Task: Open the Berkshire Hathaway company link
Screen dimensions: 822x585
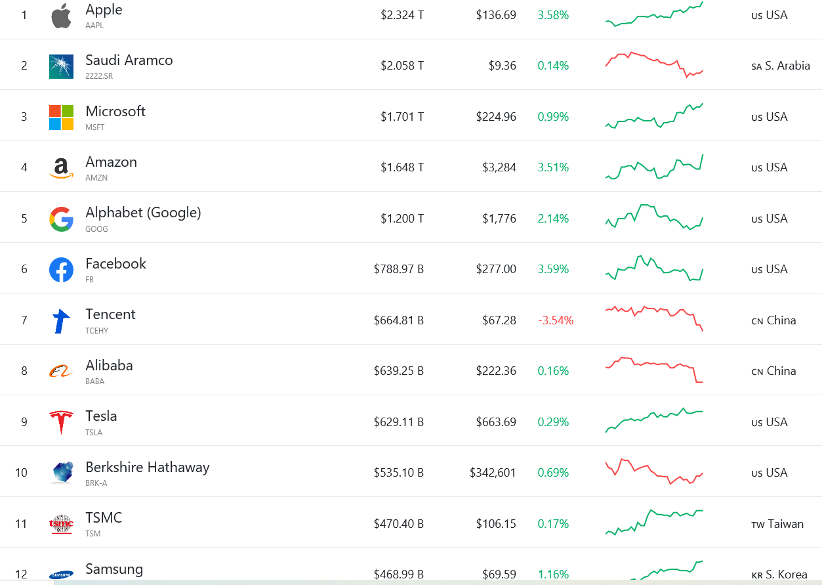Action: [148, 467]
